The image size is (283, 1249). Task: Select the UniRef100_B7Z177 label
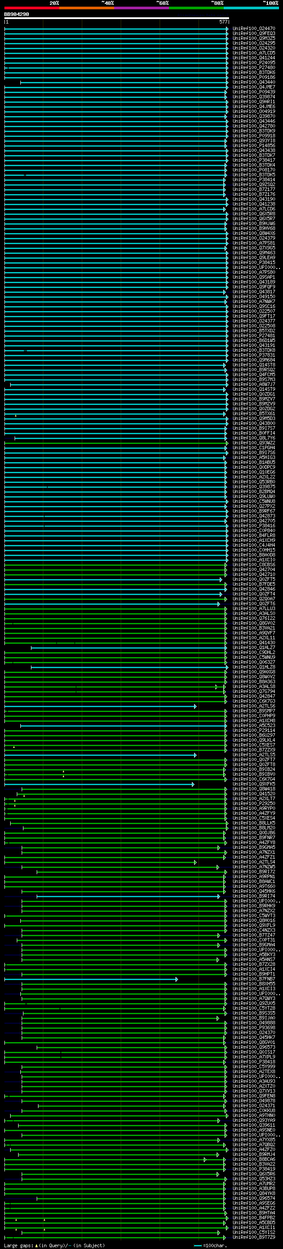(x=254, y=189)
